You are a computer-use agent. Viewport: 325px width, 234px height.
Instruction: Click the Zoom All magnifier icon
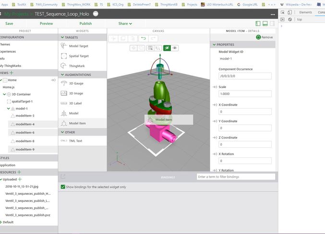pos(150,48)
